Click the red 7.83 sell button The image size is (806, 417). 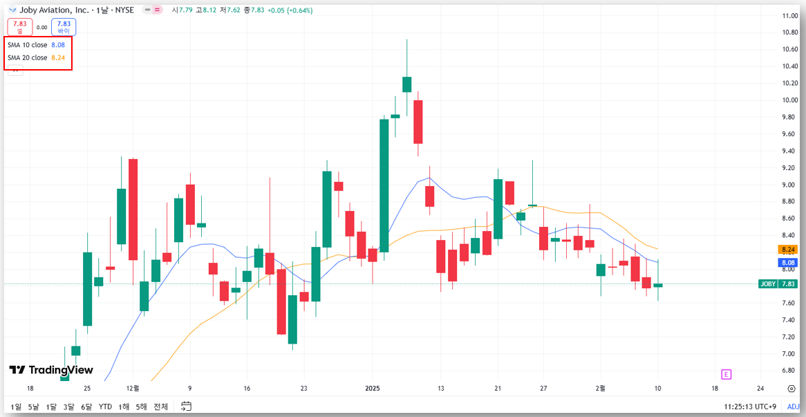pyautogui.click(x=20, y=27)
